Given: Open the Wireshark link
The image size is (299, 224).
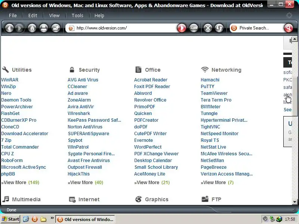Looking at the screenshot, I should 79,113.
